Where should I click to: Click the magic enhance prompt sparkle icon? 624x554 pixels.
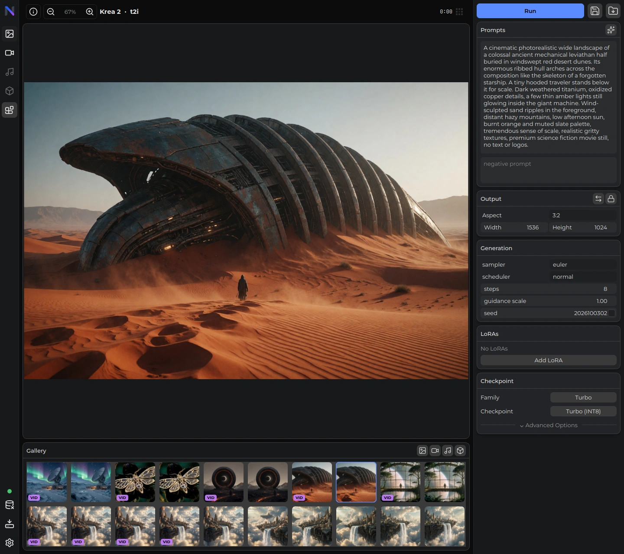tap(611, 30)
